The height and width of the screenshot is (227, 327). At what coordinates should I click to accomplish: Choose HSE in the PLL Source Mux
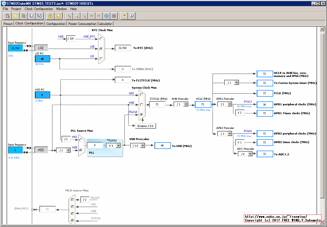pos(81,150)
